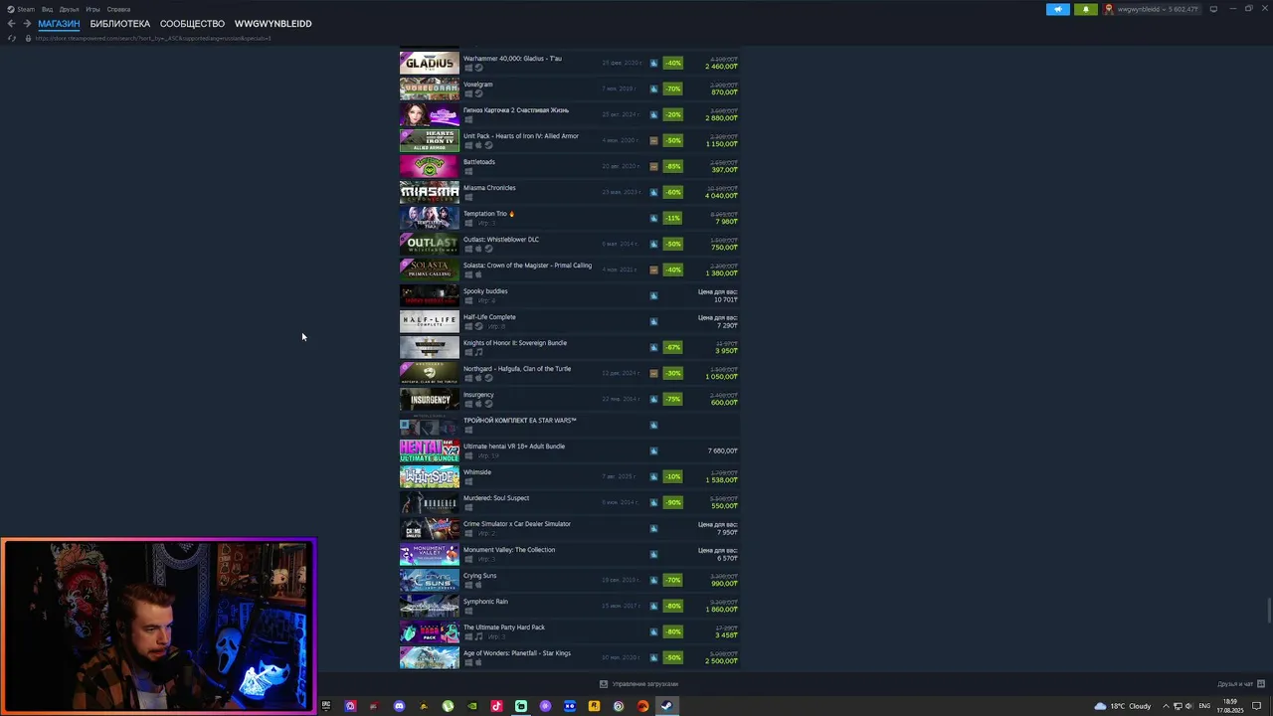Open Epic Games Launcher from taskbar

point(325,706)
